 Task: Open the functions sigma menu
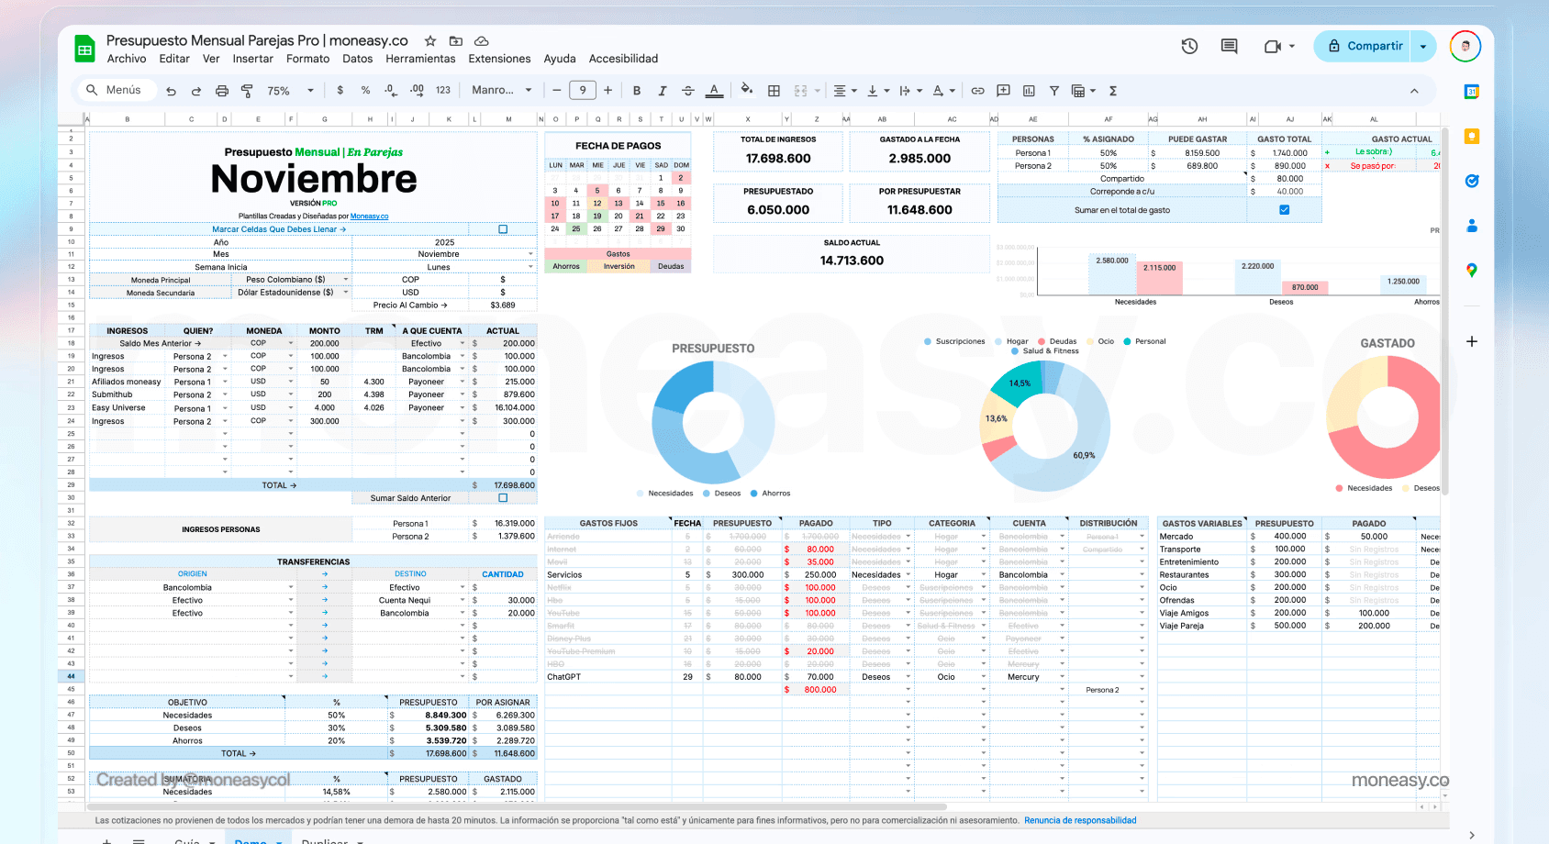(1113, 91)
